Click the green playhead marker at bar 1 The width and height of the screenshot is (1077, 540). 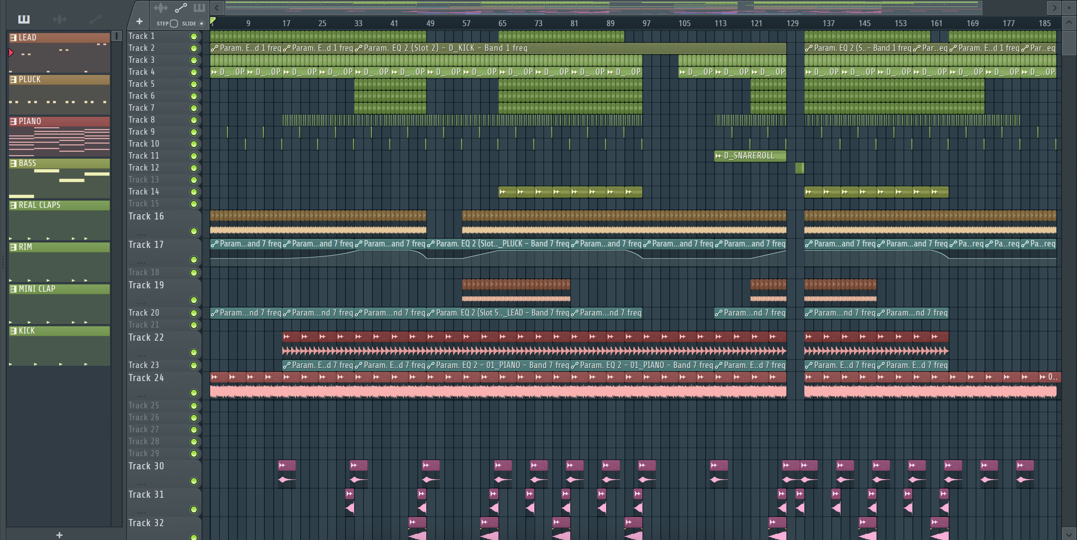(213, 21)
